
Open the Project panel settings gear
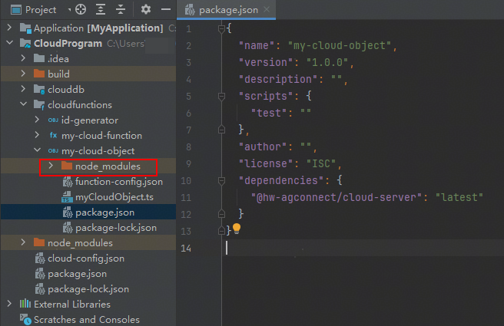146,10
